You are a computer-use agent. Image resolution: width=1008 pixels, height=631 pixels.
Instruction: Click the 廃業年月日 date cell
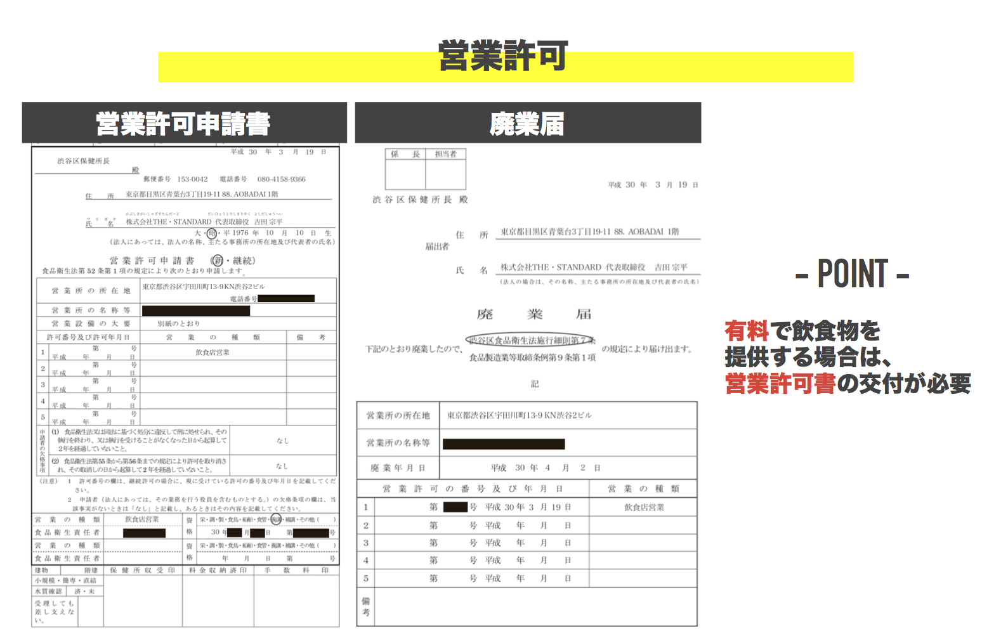click(568, 468)
